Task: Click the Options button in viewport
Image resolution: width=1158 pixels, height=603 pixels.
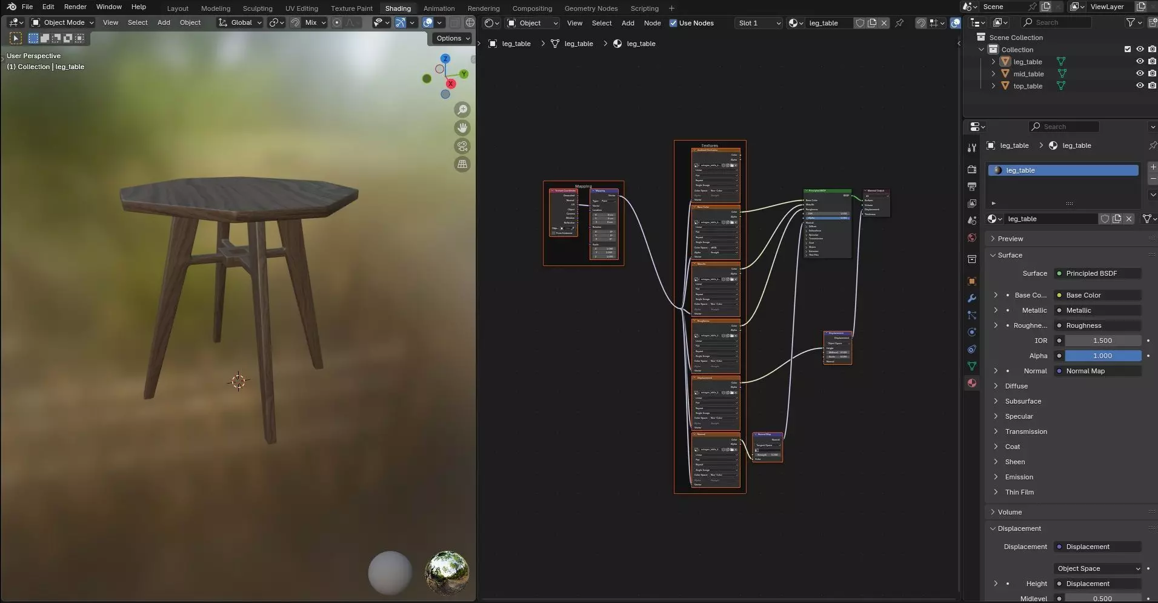Action: pos(453,38)
